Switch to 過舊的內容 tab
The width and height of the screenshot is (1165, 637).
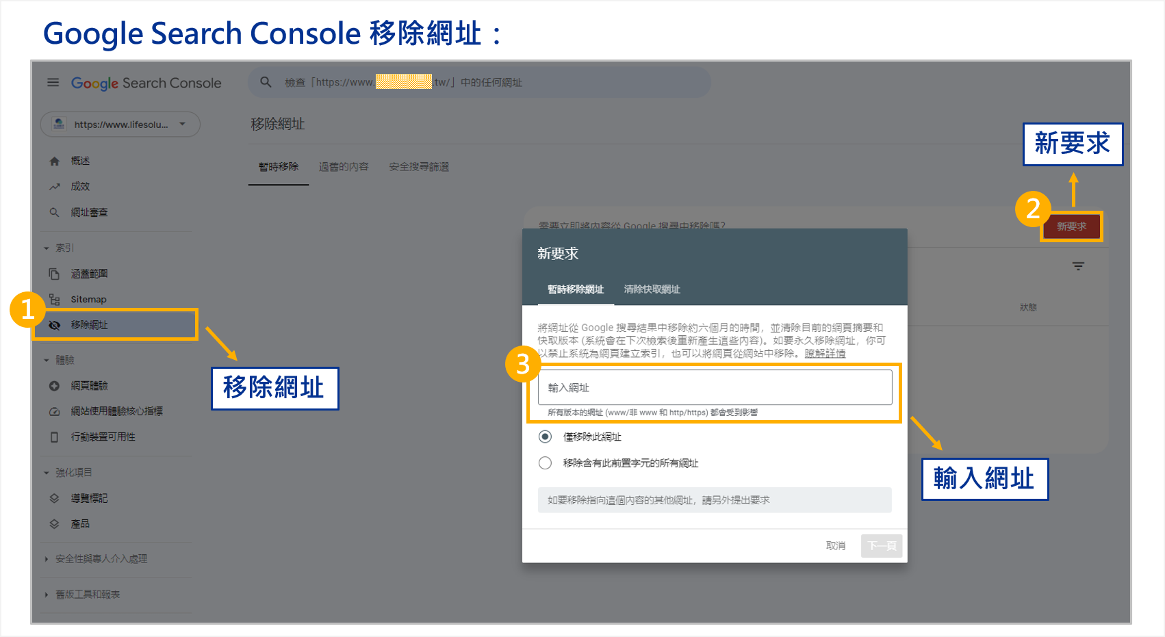click(x=344, y=167)
